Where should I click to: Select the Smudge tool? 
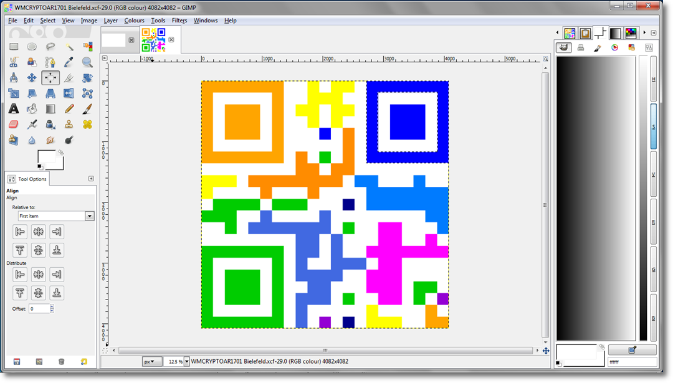(50, 140)
